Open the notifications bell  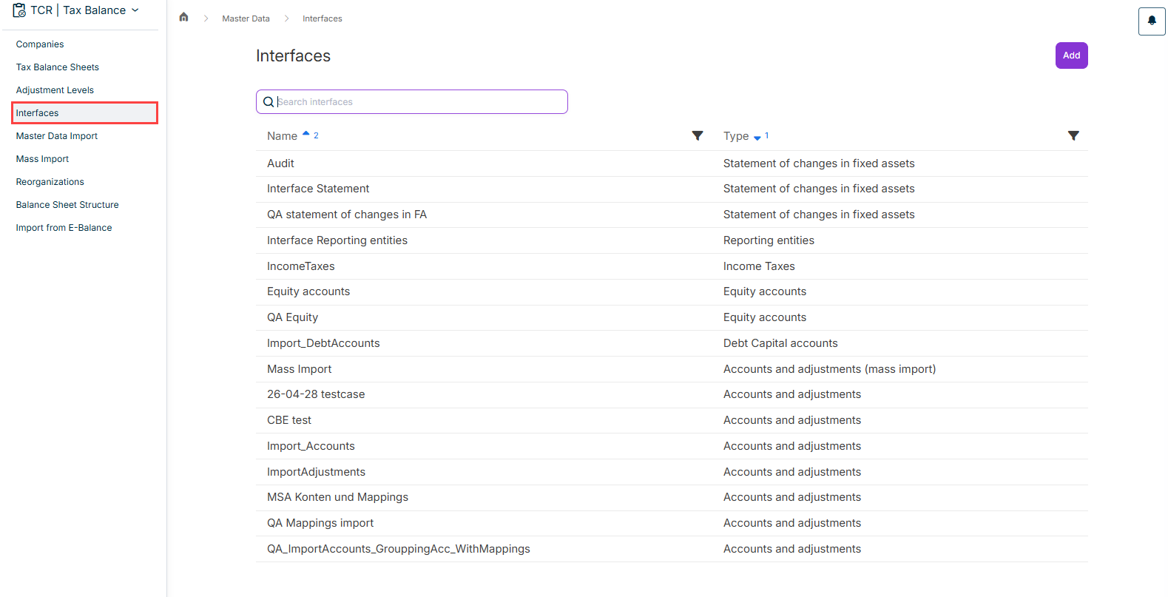point(1152,21)
